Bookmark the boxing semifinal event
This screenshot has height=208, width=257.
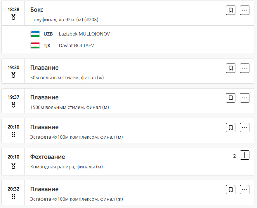pyautogui.click(x=231, y=10)
